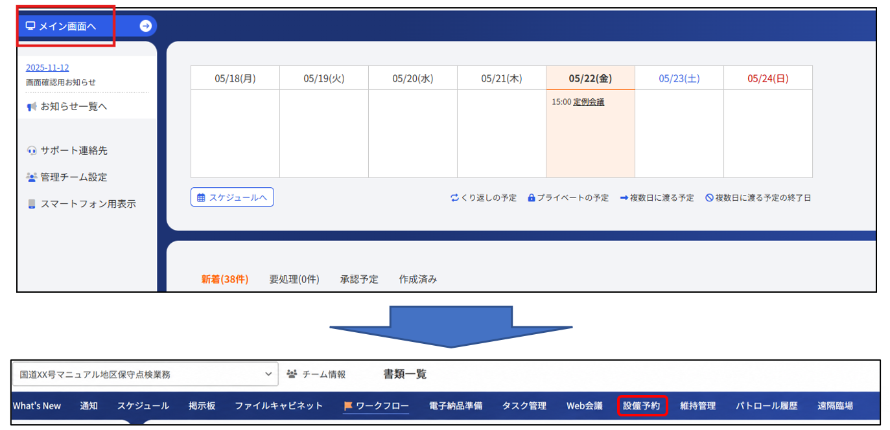
Task: Switch to スマートフォン用表示
Action: [x=88, y=203]
